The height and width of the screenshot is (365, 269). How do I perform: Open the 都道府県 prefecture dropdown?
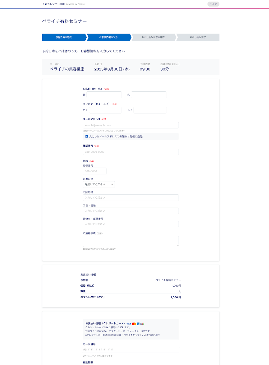(99, 184)
